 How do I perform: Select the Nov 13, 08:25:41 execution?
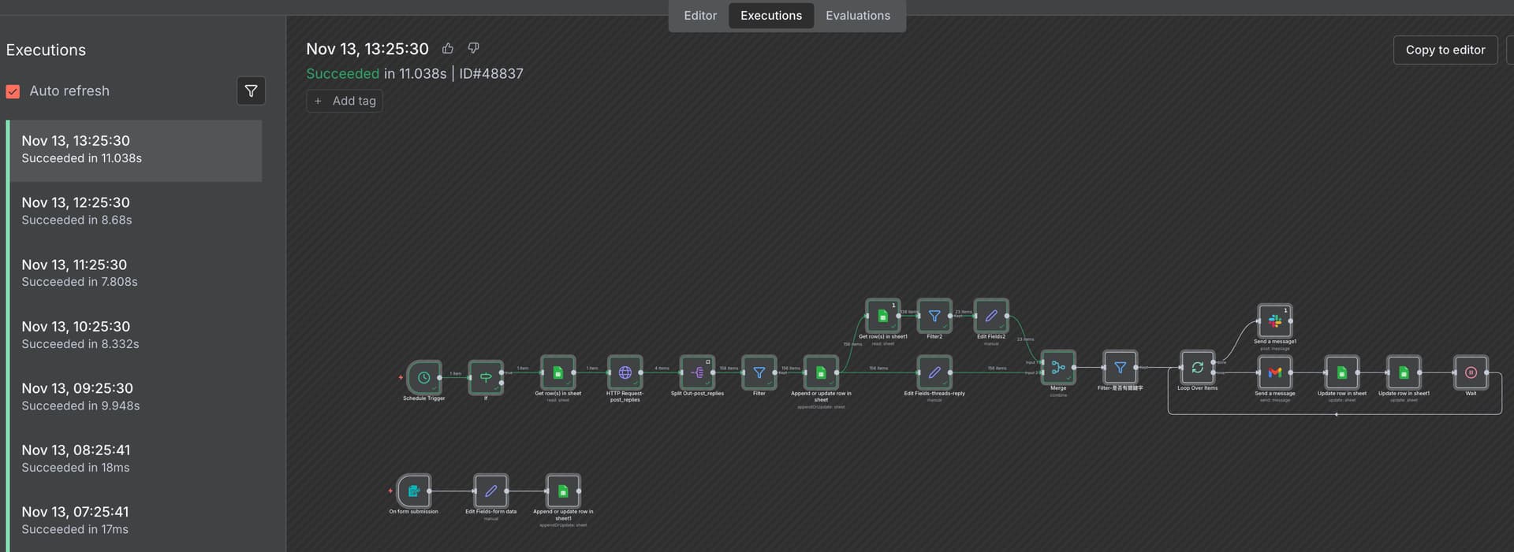point(136,458)
